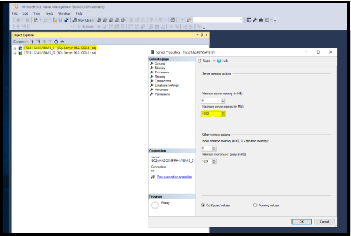Screen dimensions: 351x236
Task: Click OK in Server Properties dialog
Action: pos(301,221)
